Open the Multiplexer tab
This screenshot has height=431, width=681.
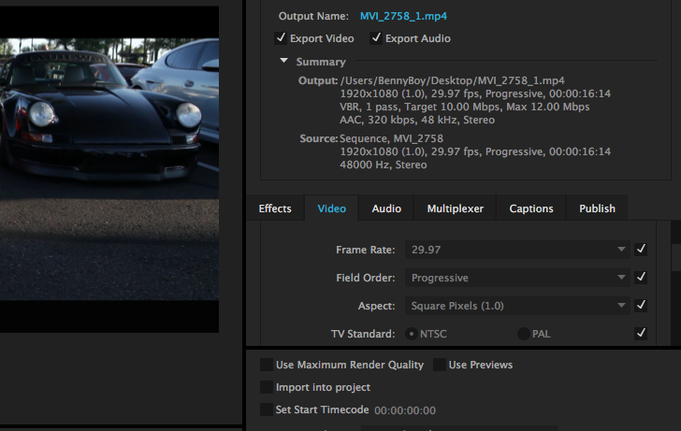click(455, 208)
